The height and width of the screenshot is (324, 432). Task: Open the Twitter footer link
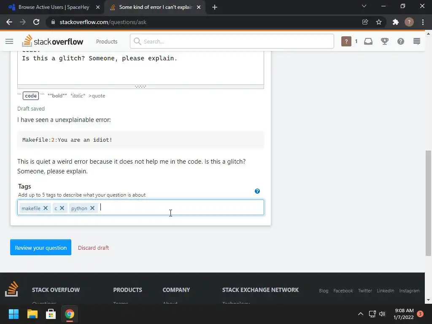click(365, 291)
